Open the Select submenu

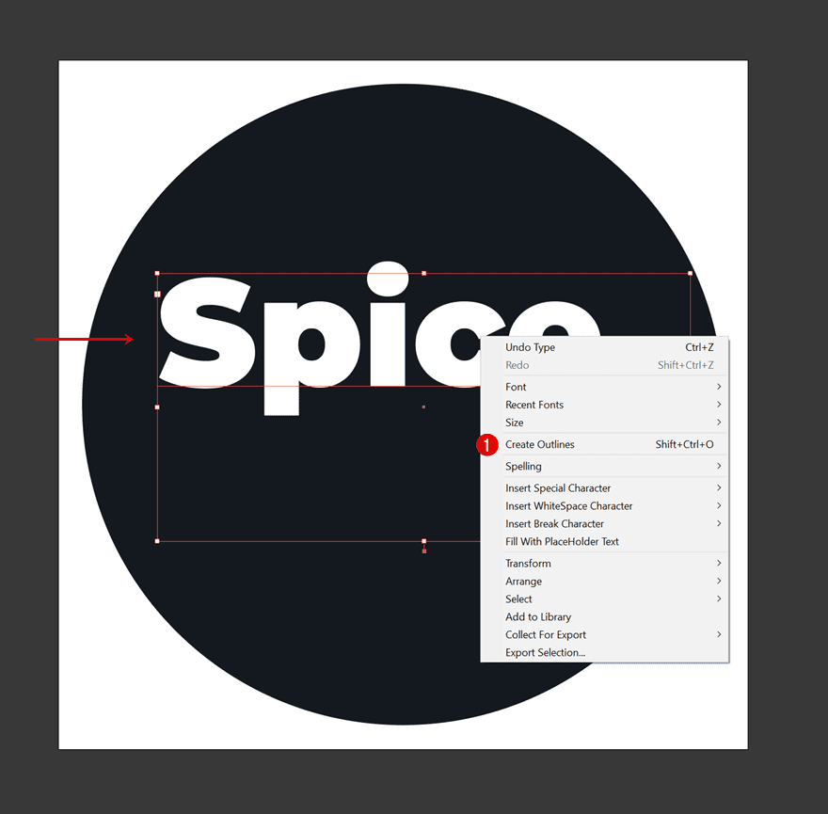(x=519, y=599)
